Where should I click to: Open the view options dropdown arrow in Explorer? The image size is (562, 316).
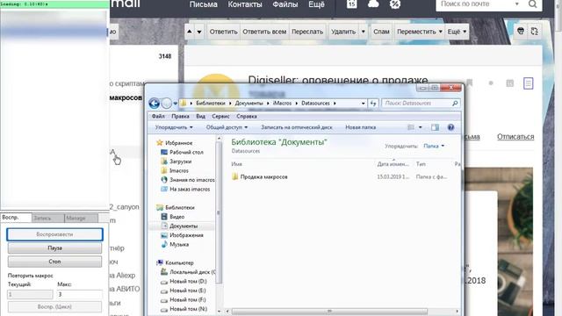[420, 127]
